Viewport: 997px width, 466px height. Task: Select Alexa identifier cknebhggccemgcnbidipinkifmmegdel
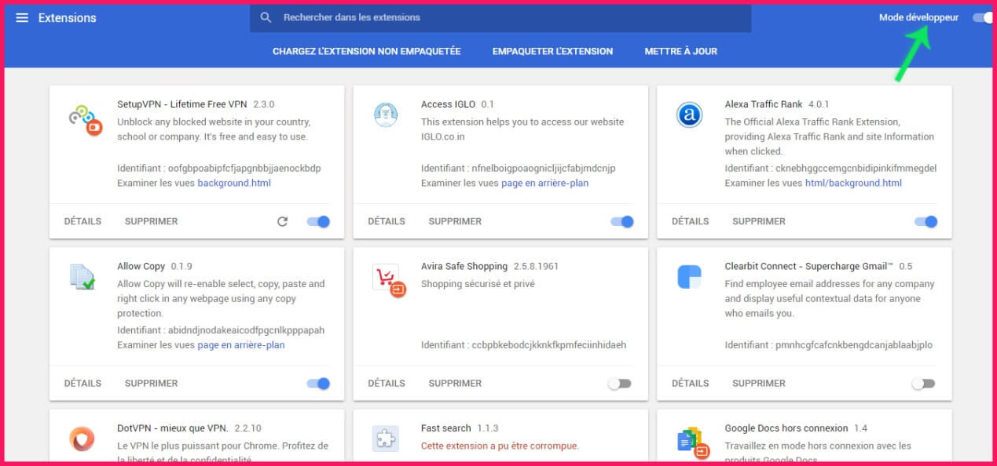tap(856, 169)
